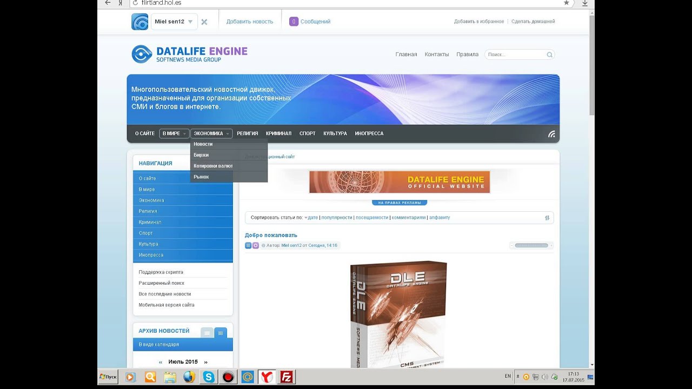
Task: Expand the ЭКОНОМИКА dropdown menu
Action: click(211, 133)
